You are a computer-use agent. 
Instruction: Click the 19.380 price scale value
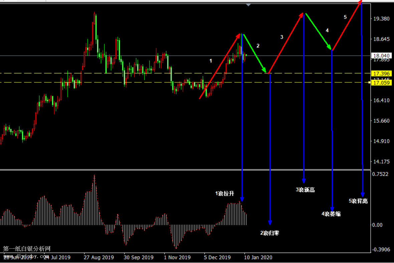click(381, 19)
